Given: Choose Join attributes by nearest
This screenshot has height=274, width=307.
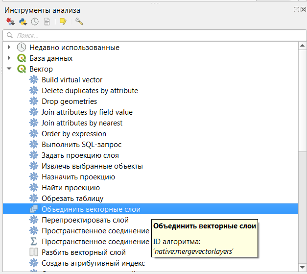Looking at the screenshot, I should tap(82, 123).
